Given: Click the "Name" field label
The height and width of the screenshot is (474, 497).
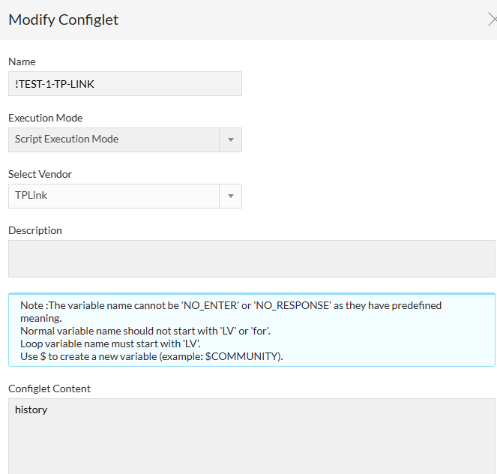Looking at the screenshot, I should (x=22, y=61).
